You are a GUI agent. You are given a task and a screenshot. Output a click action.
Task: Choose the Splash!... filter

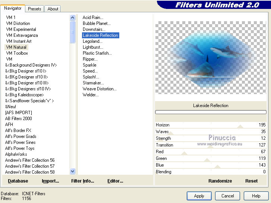[x=91, y=77]
